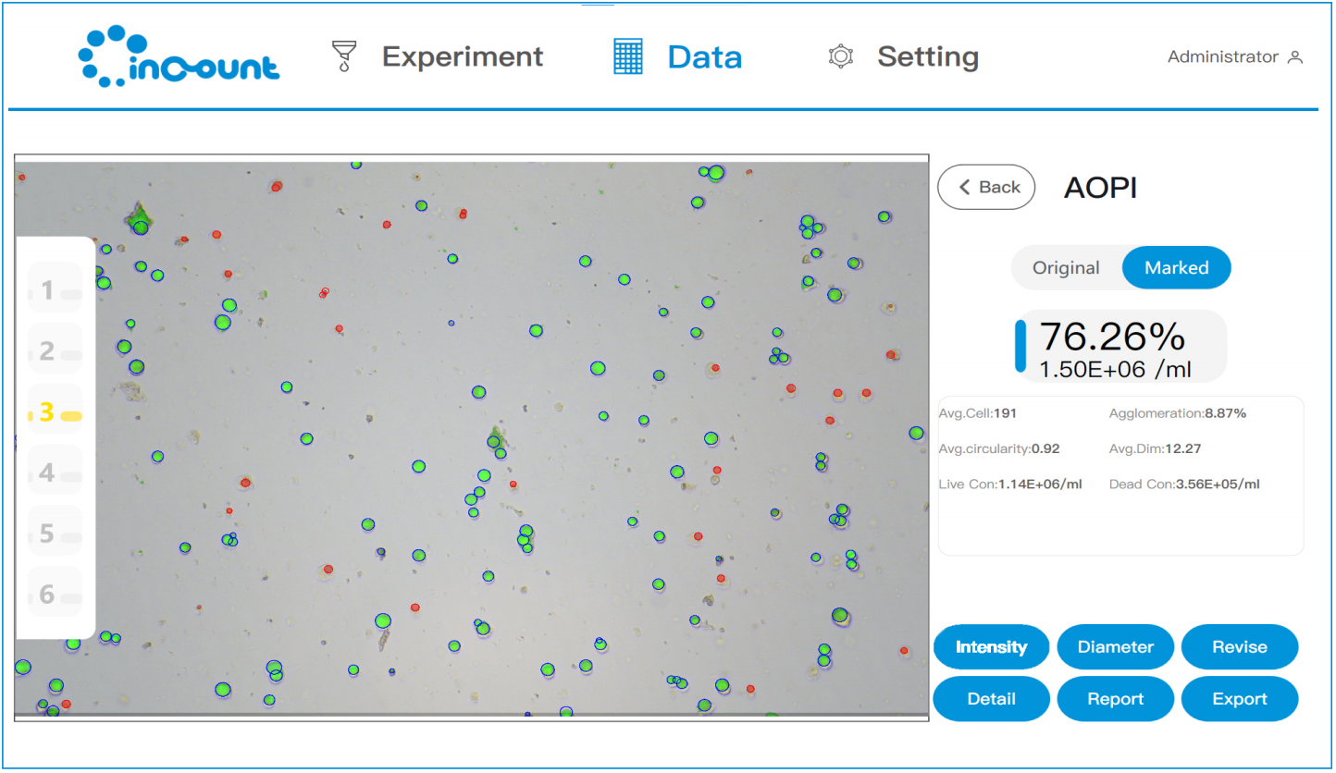Switch to Marked image view

coord(1176,268)
